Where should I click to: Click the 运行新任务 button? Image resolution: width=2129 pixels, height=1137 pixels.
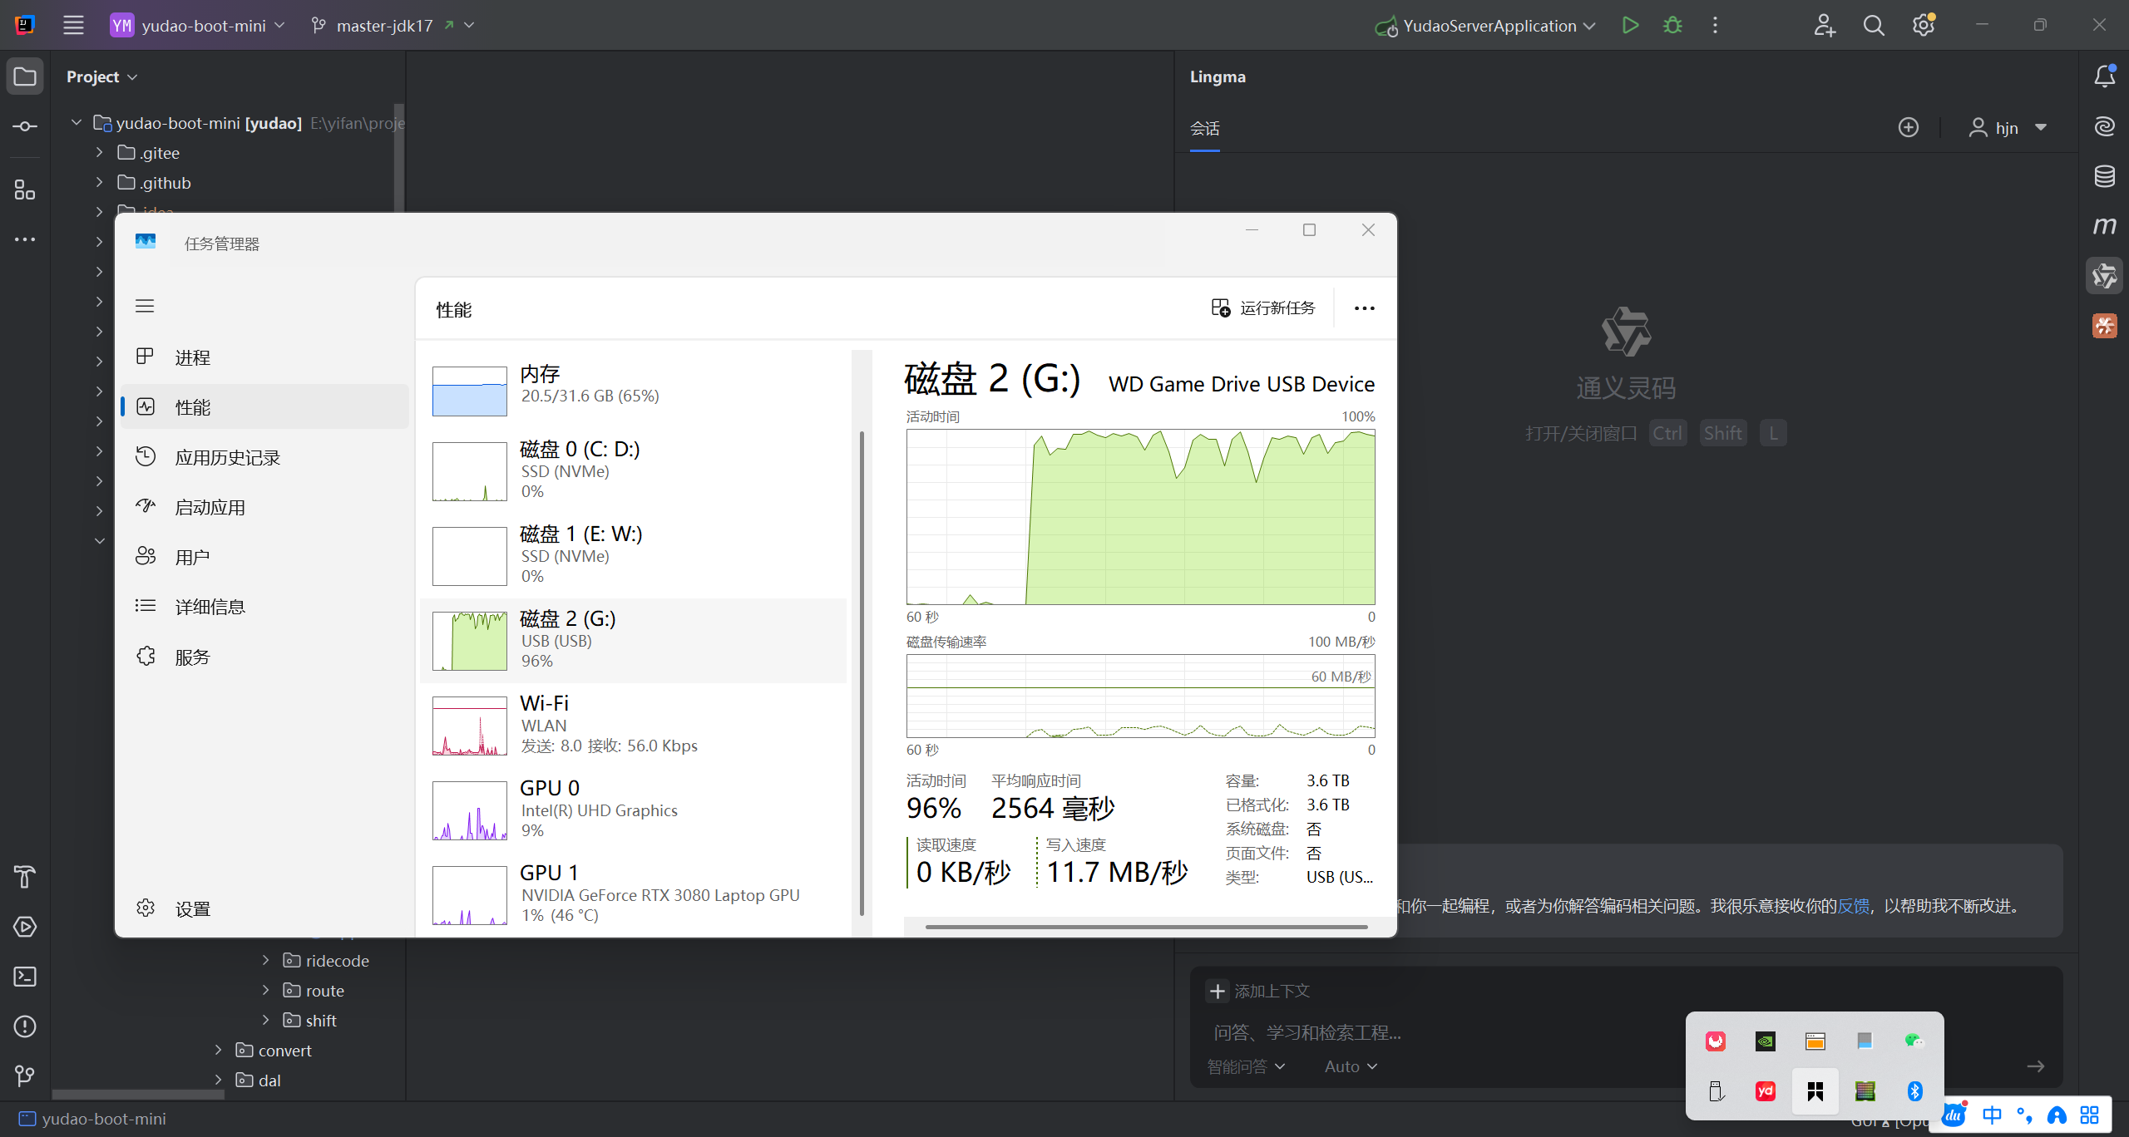coord(1263,308)
